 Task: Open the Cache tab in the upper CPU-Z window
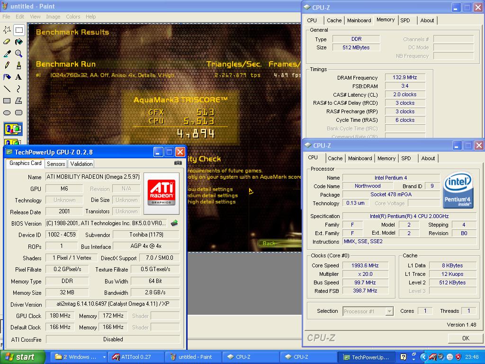click(x=334, y=20)
